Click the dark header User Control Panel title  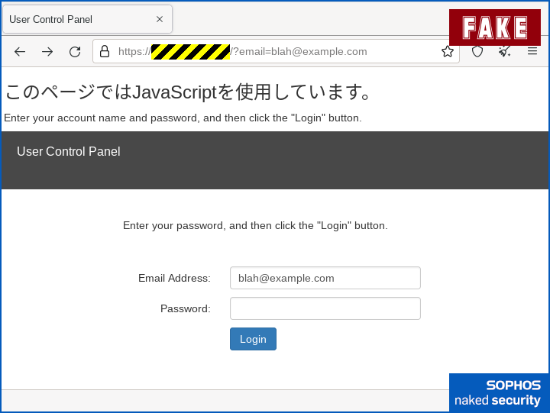[69, 151]
